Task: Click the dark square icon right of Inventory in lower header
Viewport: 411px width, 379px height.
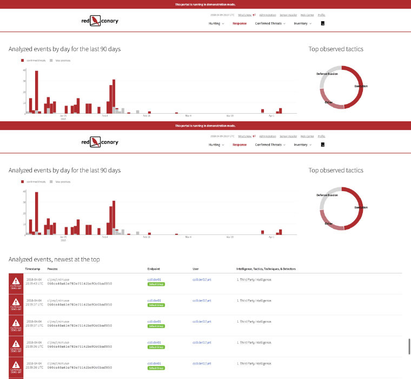Action: click(x=323, y=145)
